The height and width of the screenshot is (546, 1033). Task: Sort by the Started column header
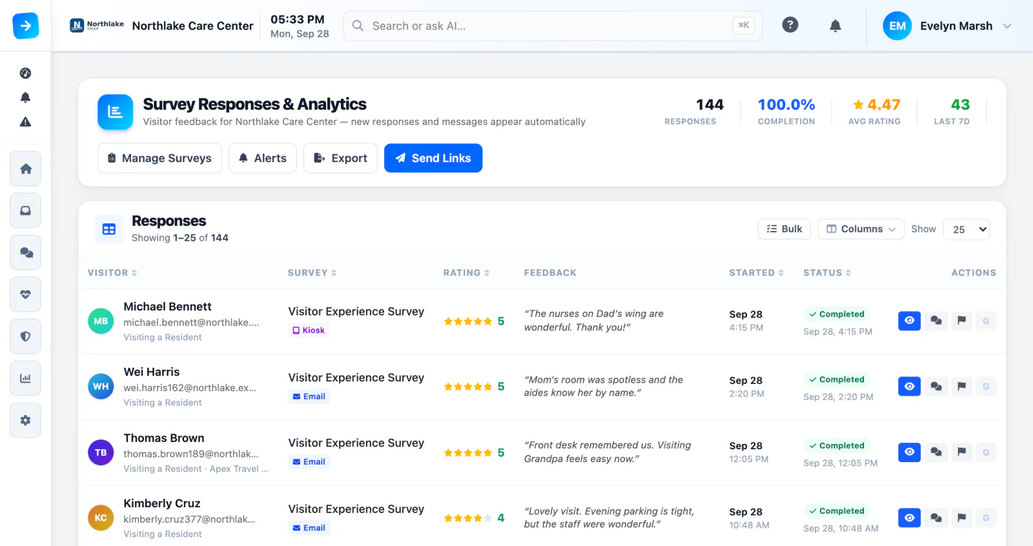[756, 273]
